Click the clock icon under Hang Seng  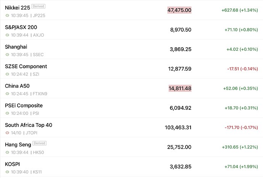(x=7, y=152)
